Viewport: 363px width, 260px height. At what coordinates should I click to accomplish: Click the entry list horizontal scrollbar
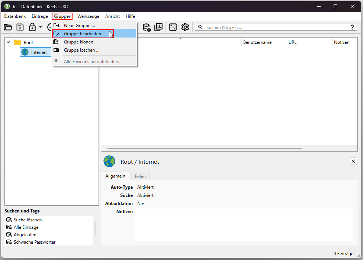(x=205, y=148)
